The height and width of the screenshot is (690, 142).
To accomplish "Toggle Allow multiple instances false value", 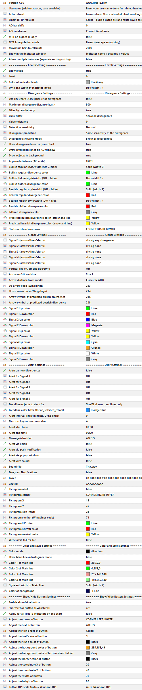I will [x=89, y=59].
